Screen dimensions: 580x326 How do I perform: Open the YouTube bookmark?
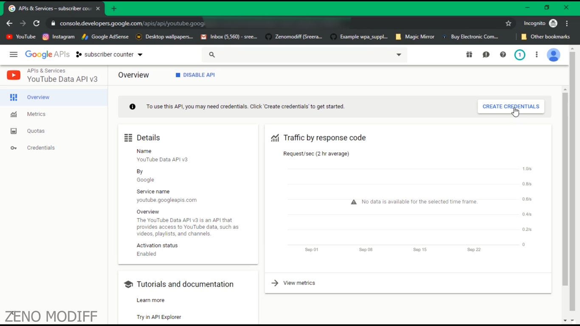click(x=21, y=37)
